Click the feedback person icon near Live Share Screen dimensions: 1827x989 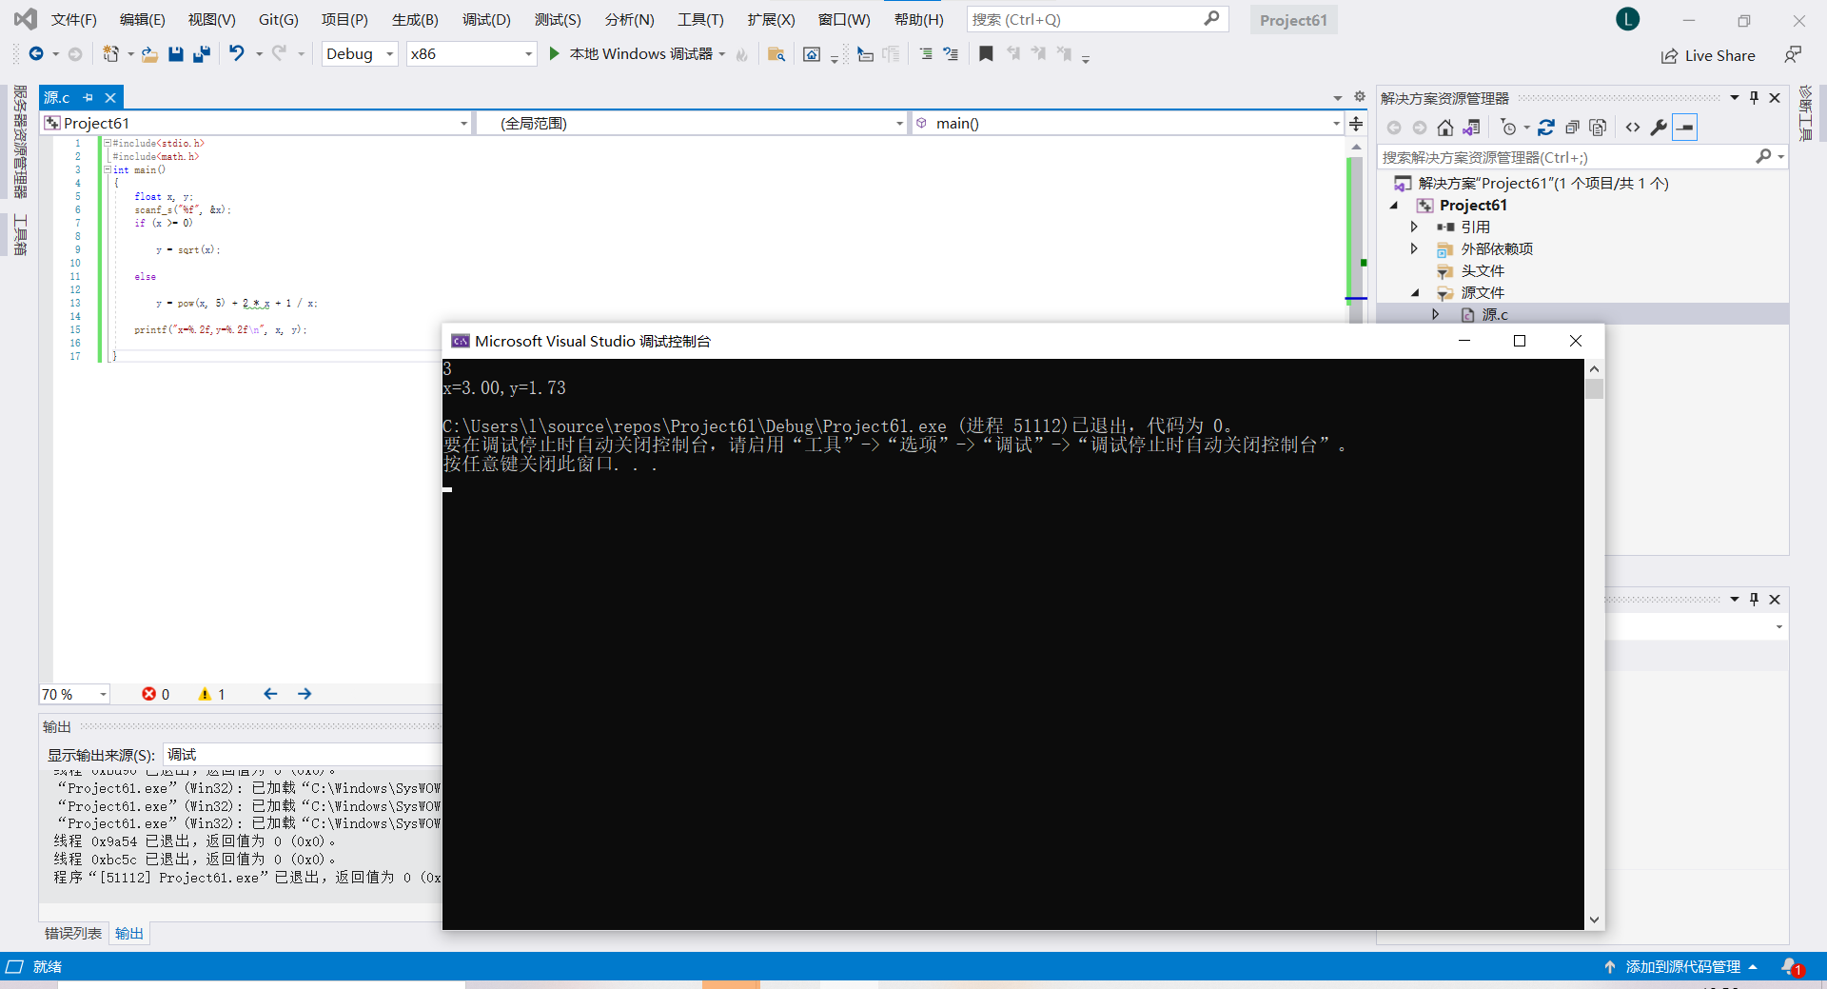1793,55
